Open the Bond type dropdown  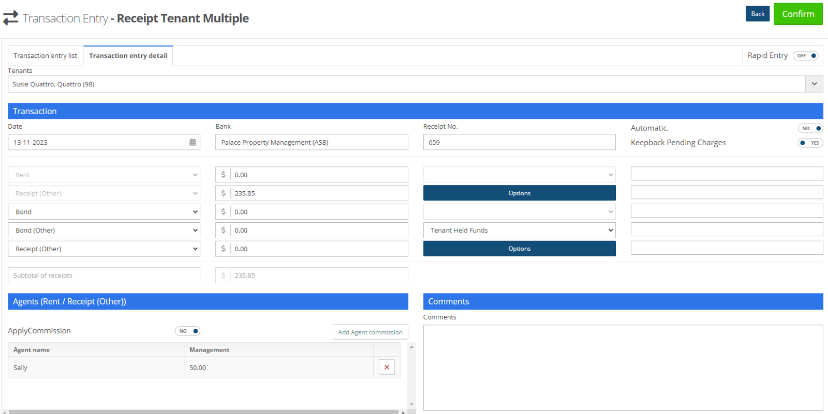click(x=104, y=212)
